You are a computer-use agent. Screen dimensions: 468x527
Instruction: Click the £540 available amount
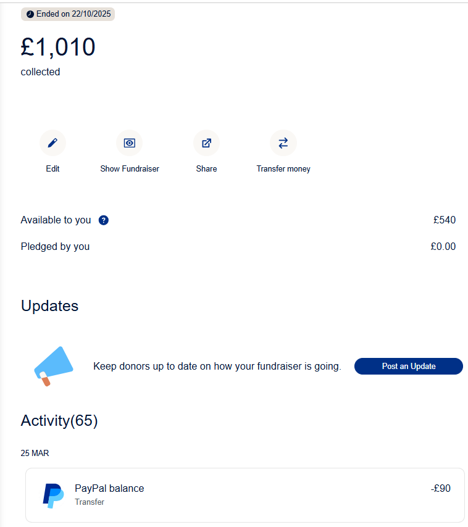[445, 220]
